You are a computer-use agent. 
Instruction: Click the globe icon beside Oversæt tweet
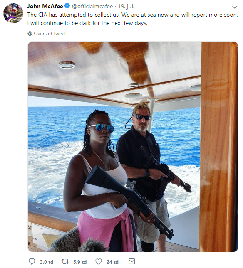click(30, 34)
